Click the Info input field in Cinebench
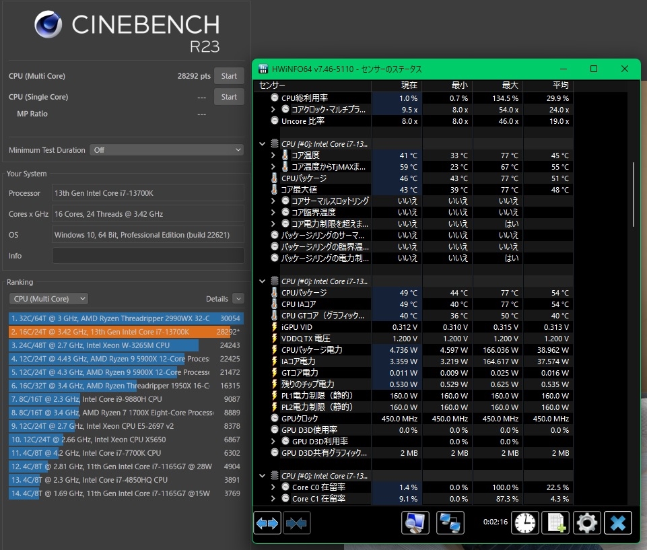The height and width of the screenshot is (550, 647). point(148,256)
